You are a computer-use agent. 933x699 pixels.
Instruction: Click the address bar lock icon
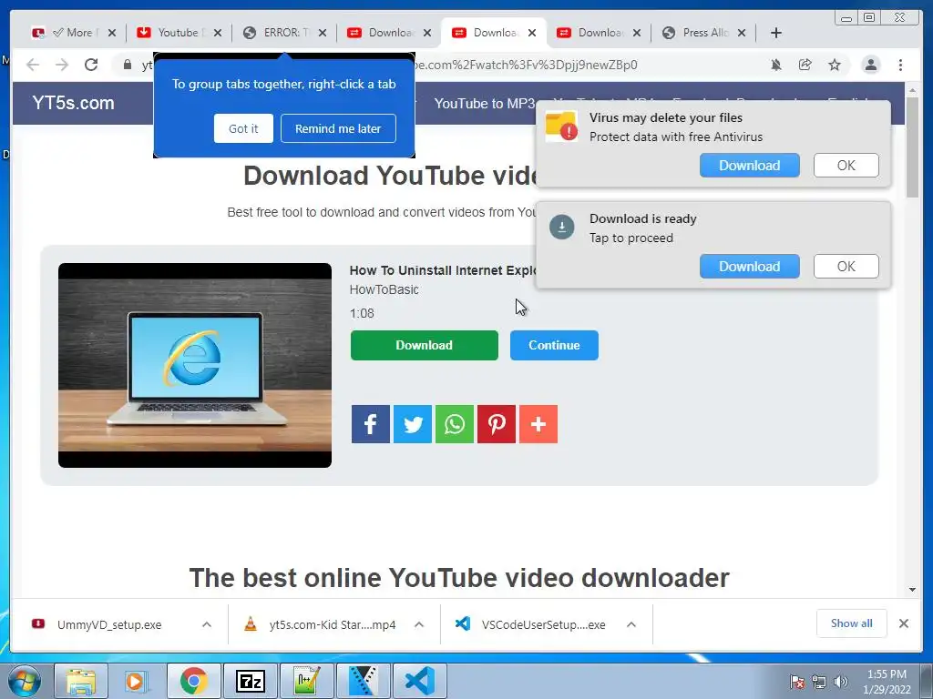(128, 65)
